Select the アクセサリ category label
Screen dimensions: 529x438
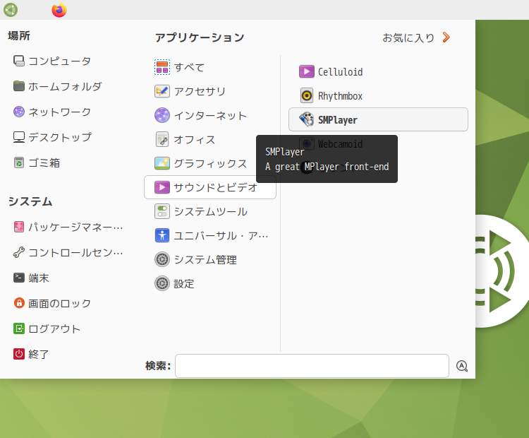(x=200, y=91)
